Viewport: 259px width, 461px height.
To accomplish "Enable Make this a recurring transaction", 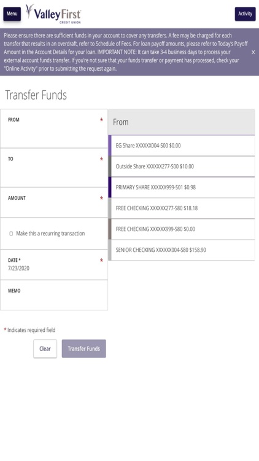I will coord(11,234).
